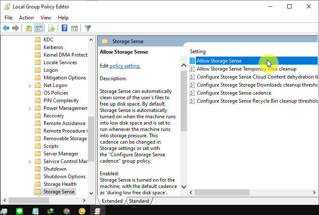Click description pane scrollbar down arrow

(x=184, y=186)
